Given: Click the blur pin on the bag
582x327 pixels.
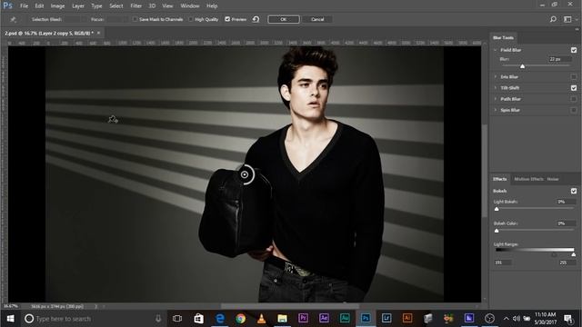Looking at the screenshot, I should (x=245, y=174).
